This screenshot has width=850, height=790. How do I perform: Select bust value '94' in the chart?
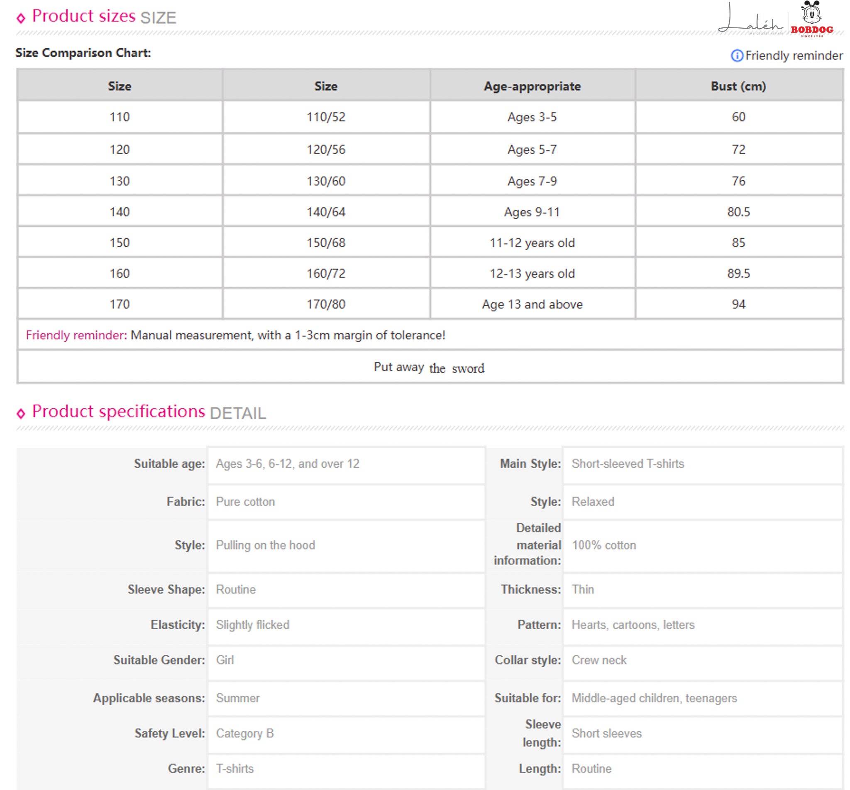tap(738, 304)
